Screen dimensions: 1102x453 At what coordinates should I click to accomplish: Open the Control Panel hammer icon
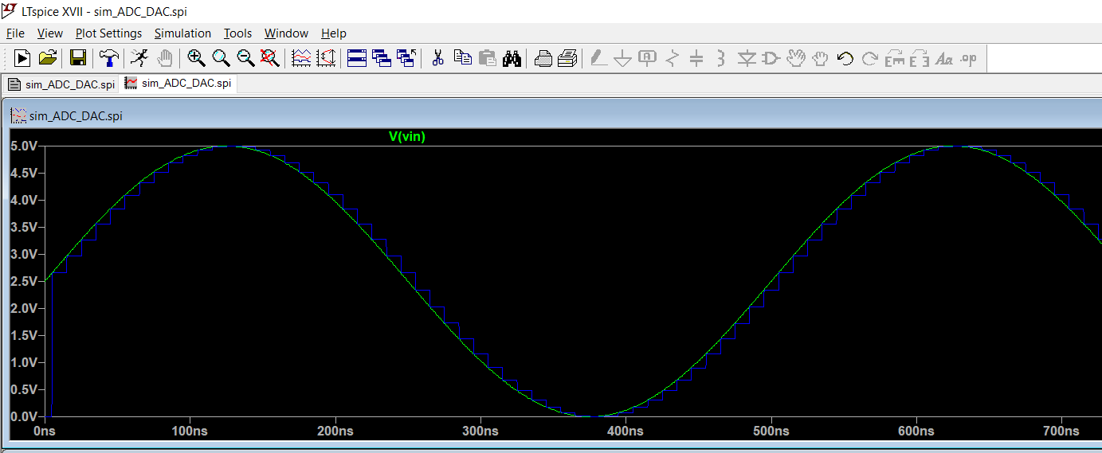click(108, 58)
